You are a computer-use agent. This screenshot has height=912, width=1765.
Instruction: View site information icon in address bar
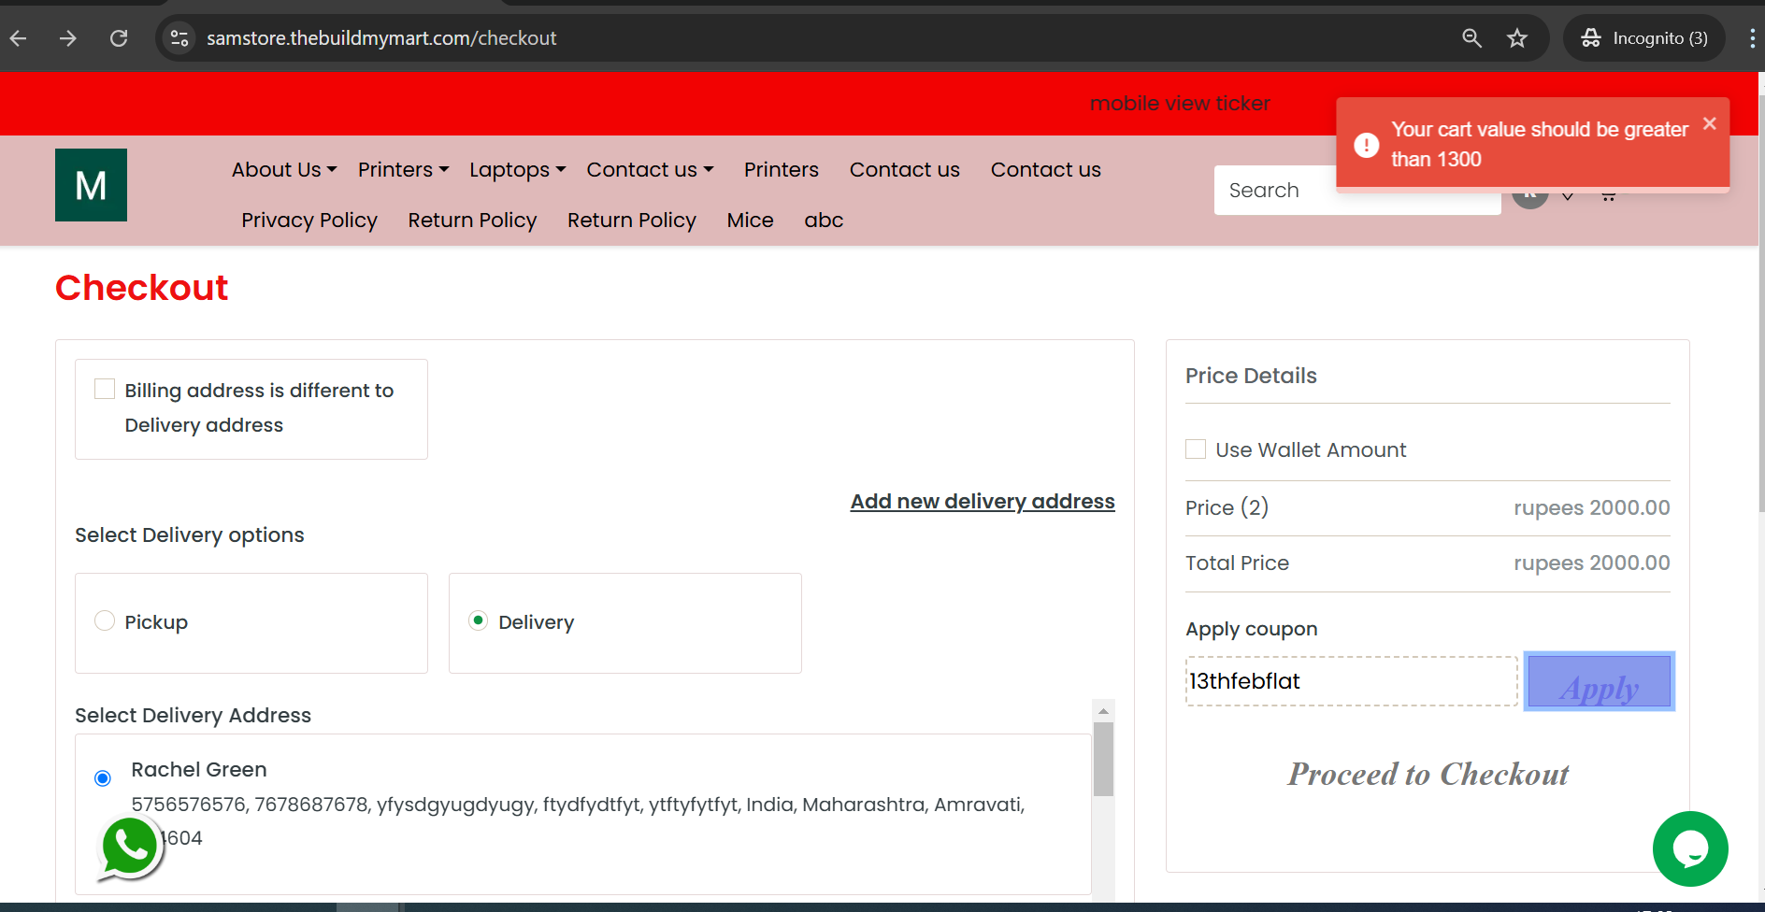(x=179, y=38)
